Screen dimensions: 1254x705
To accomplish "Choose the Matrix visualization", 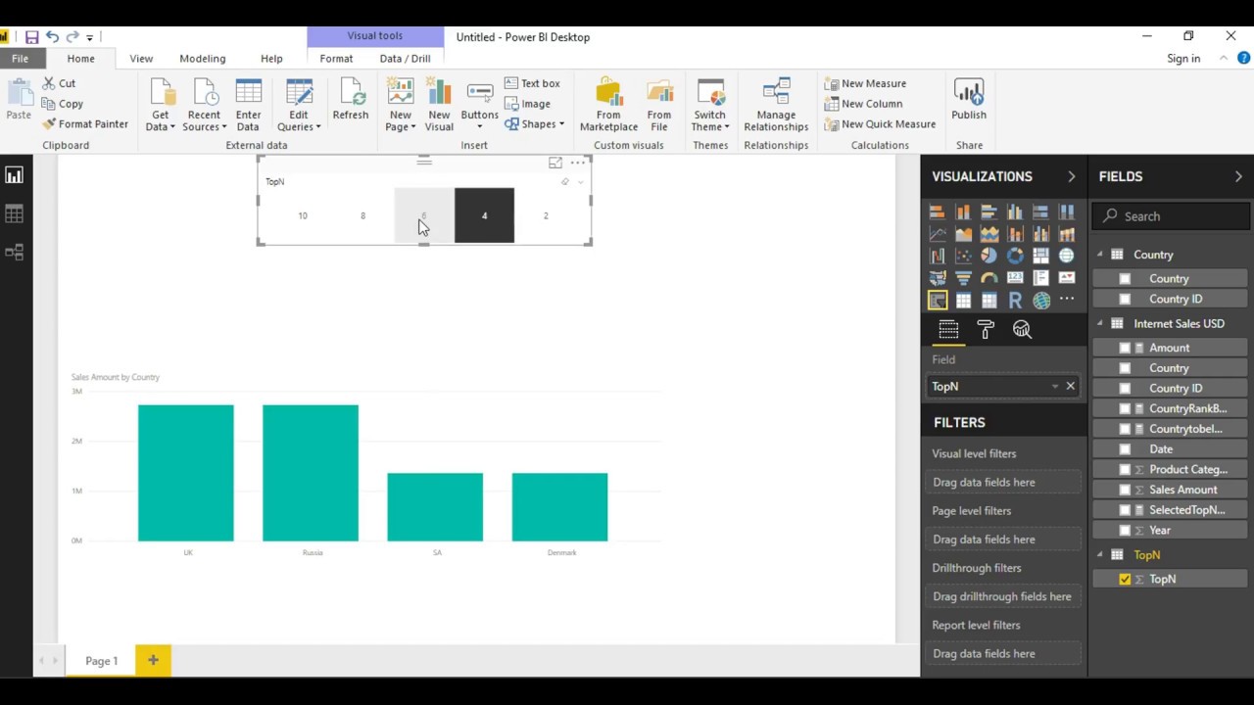I will click(989, 301).
